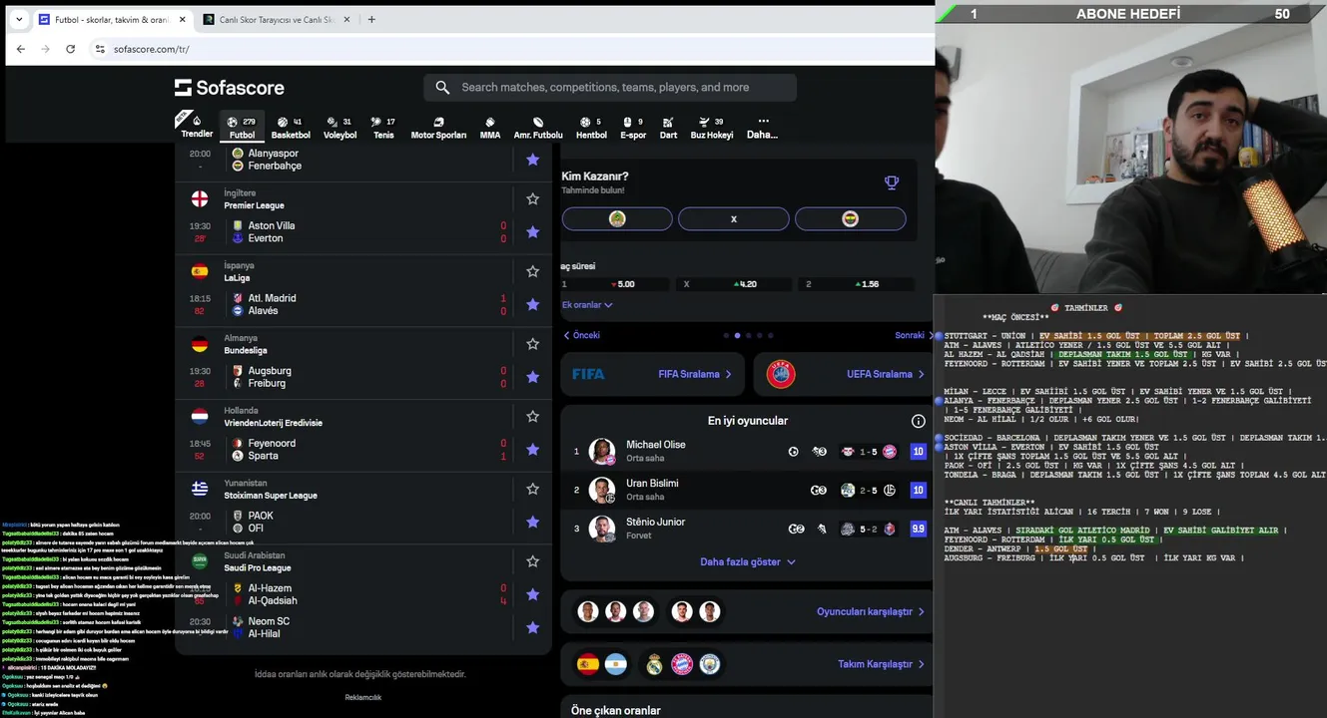Open FIFA Sıralama rankings
Viewport: 1327px width, 718px height.
tap(695, 374)
